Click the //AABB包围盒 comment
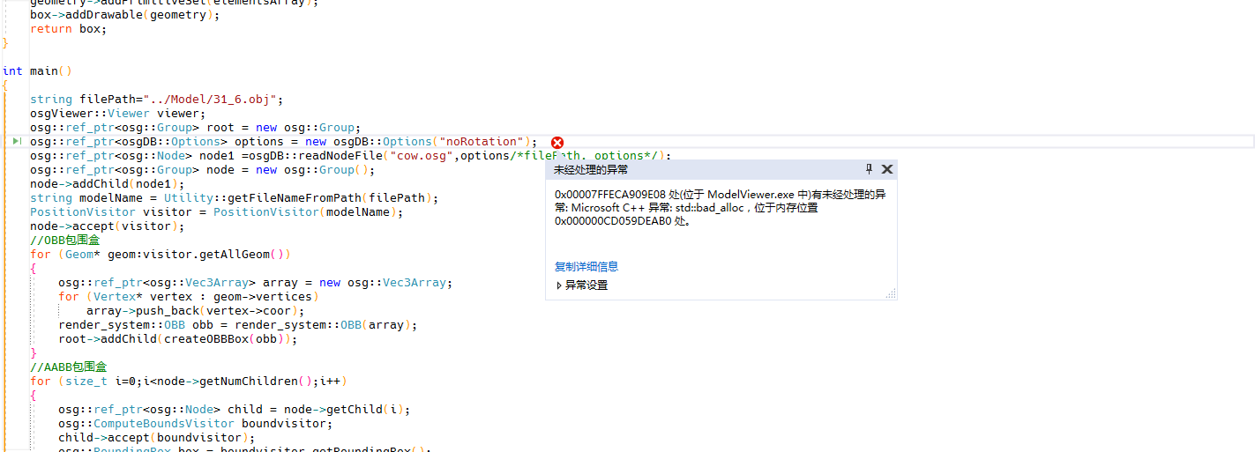This screenshot has width=1255, height=452. point(69,367)
